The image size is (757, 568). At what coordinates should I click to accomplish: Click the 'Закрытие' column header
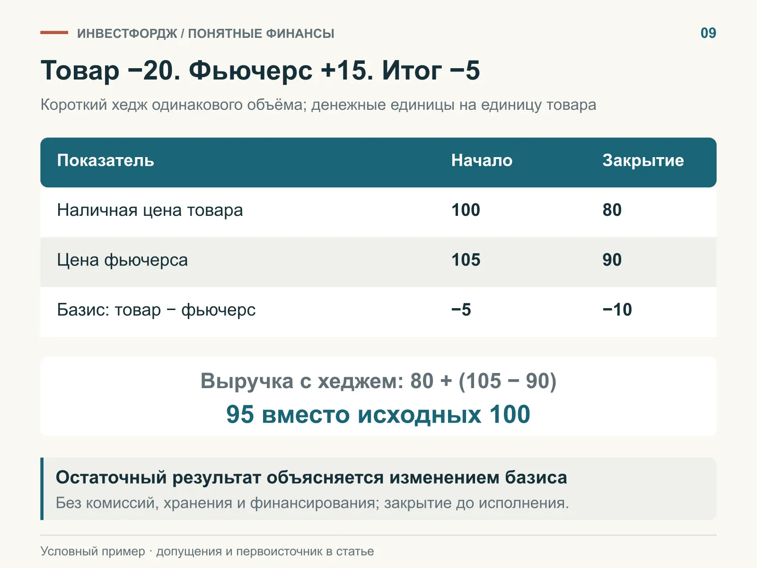643,160
